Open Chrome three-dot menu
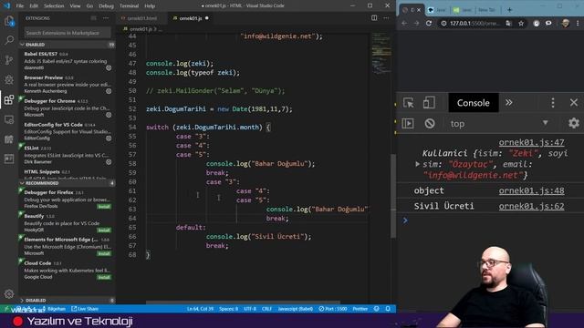Viewport: 584px width, 328px height. 578,23
